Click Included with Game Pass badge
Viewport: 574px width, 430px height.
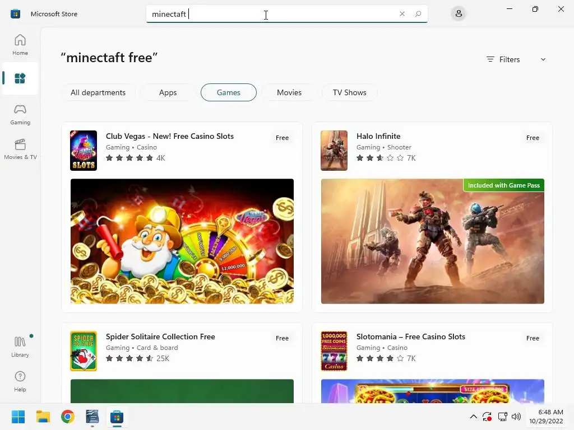(x=504, y=185)
